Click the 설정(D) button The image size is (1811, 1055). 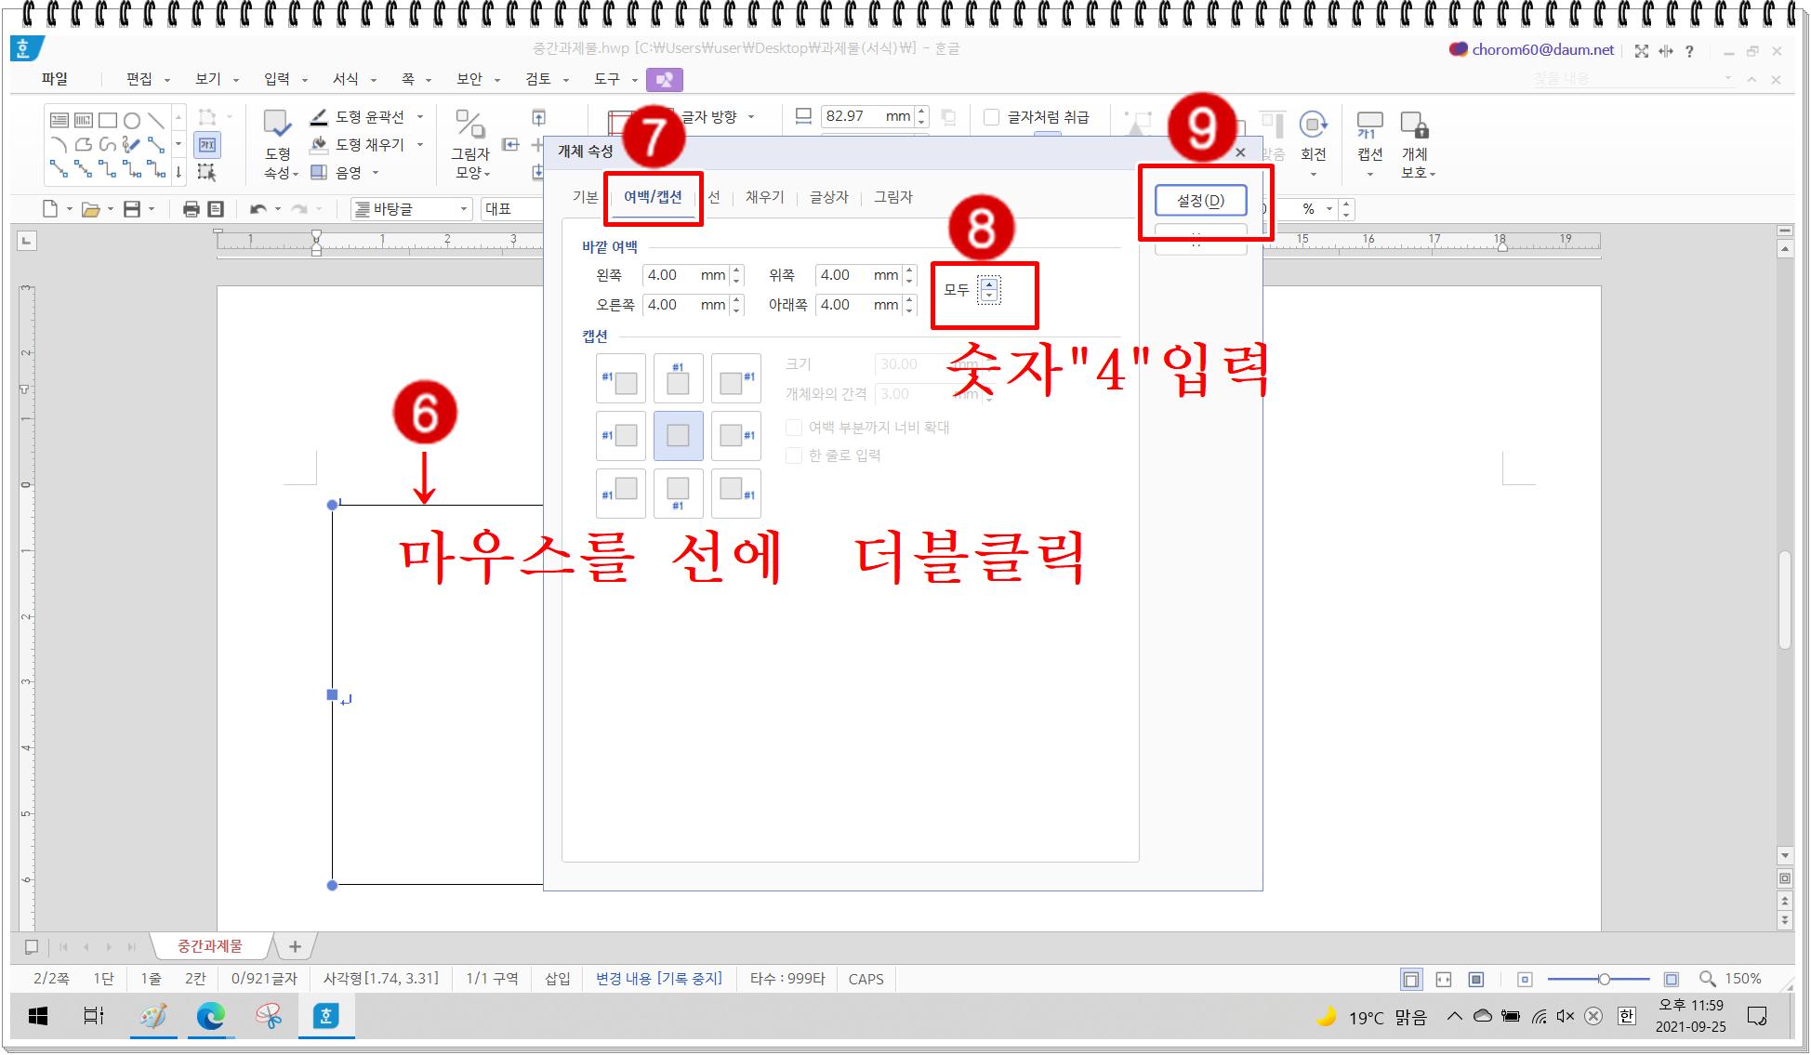(x=1200, y=200)
